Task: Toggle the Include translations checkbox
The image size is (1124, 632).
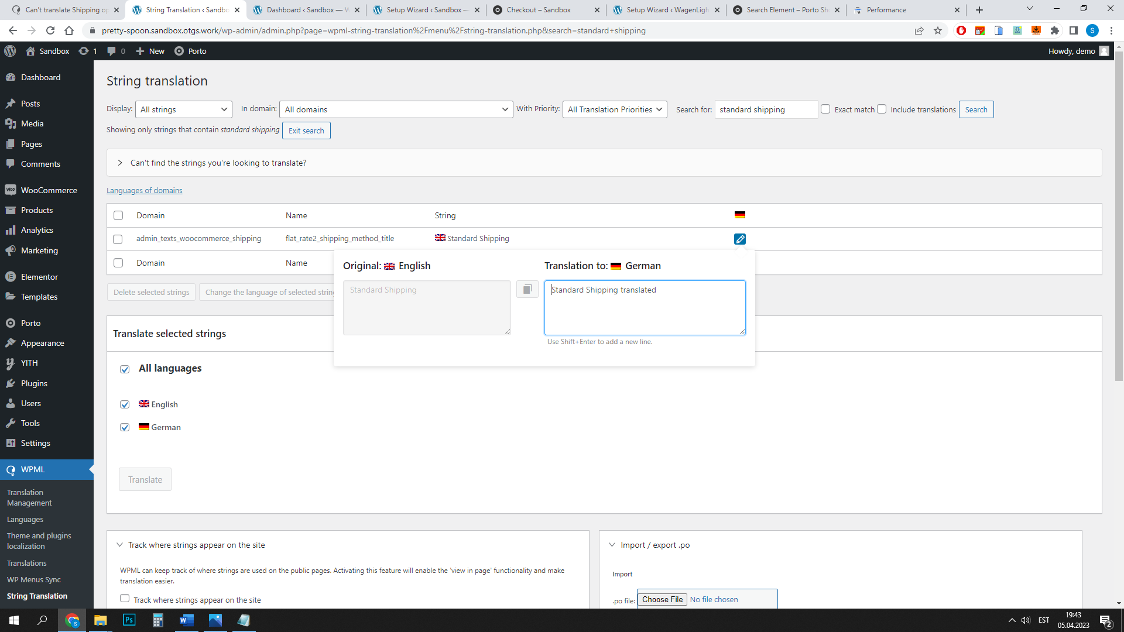Action: (x=882, y=109)
